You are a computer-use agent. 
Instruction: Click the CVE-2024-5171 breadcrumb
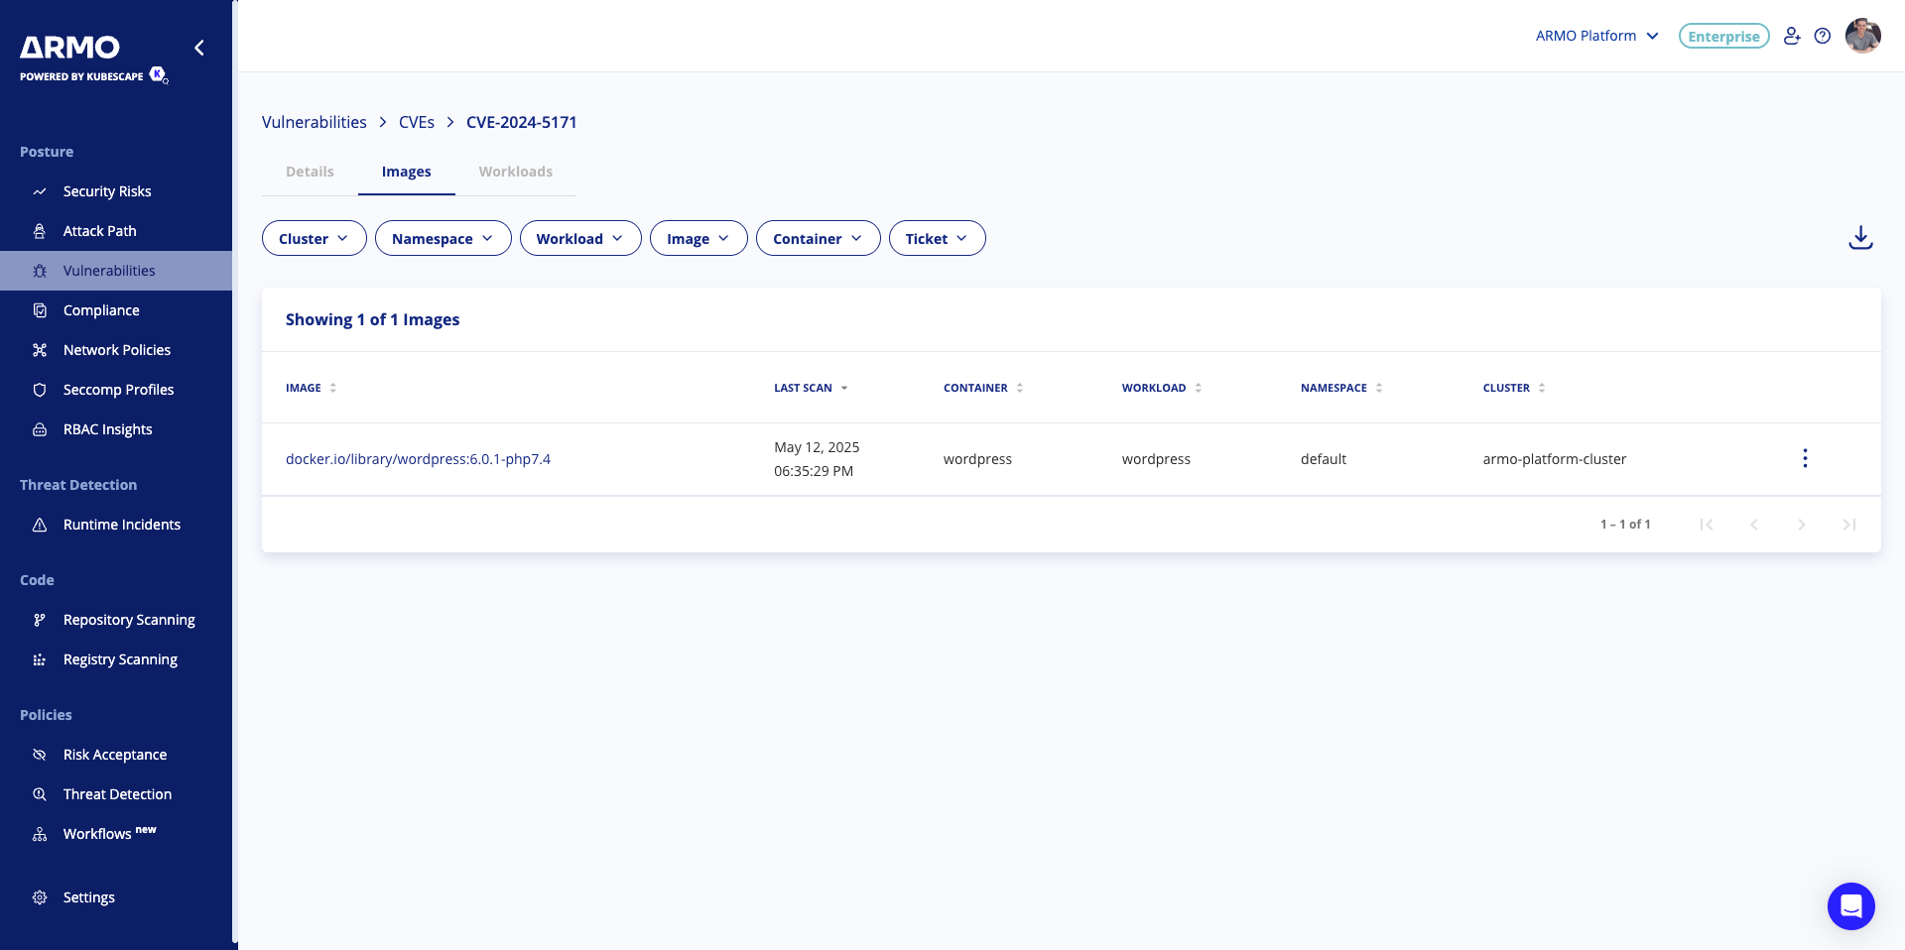(x=522, y=122)
